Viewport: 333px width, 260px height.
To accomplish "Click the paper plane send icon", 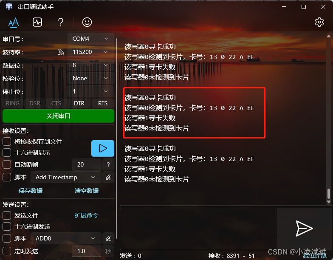I will [304, 229].
